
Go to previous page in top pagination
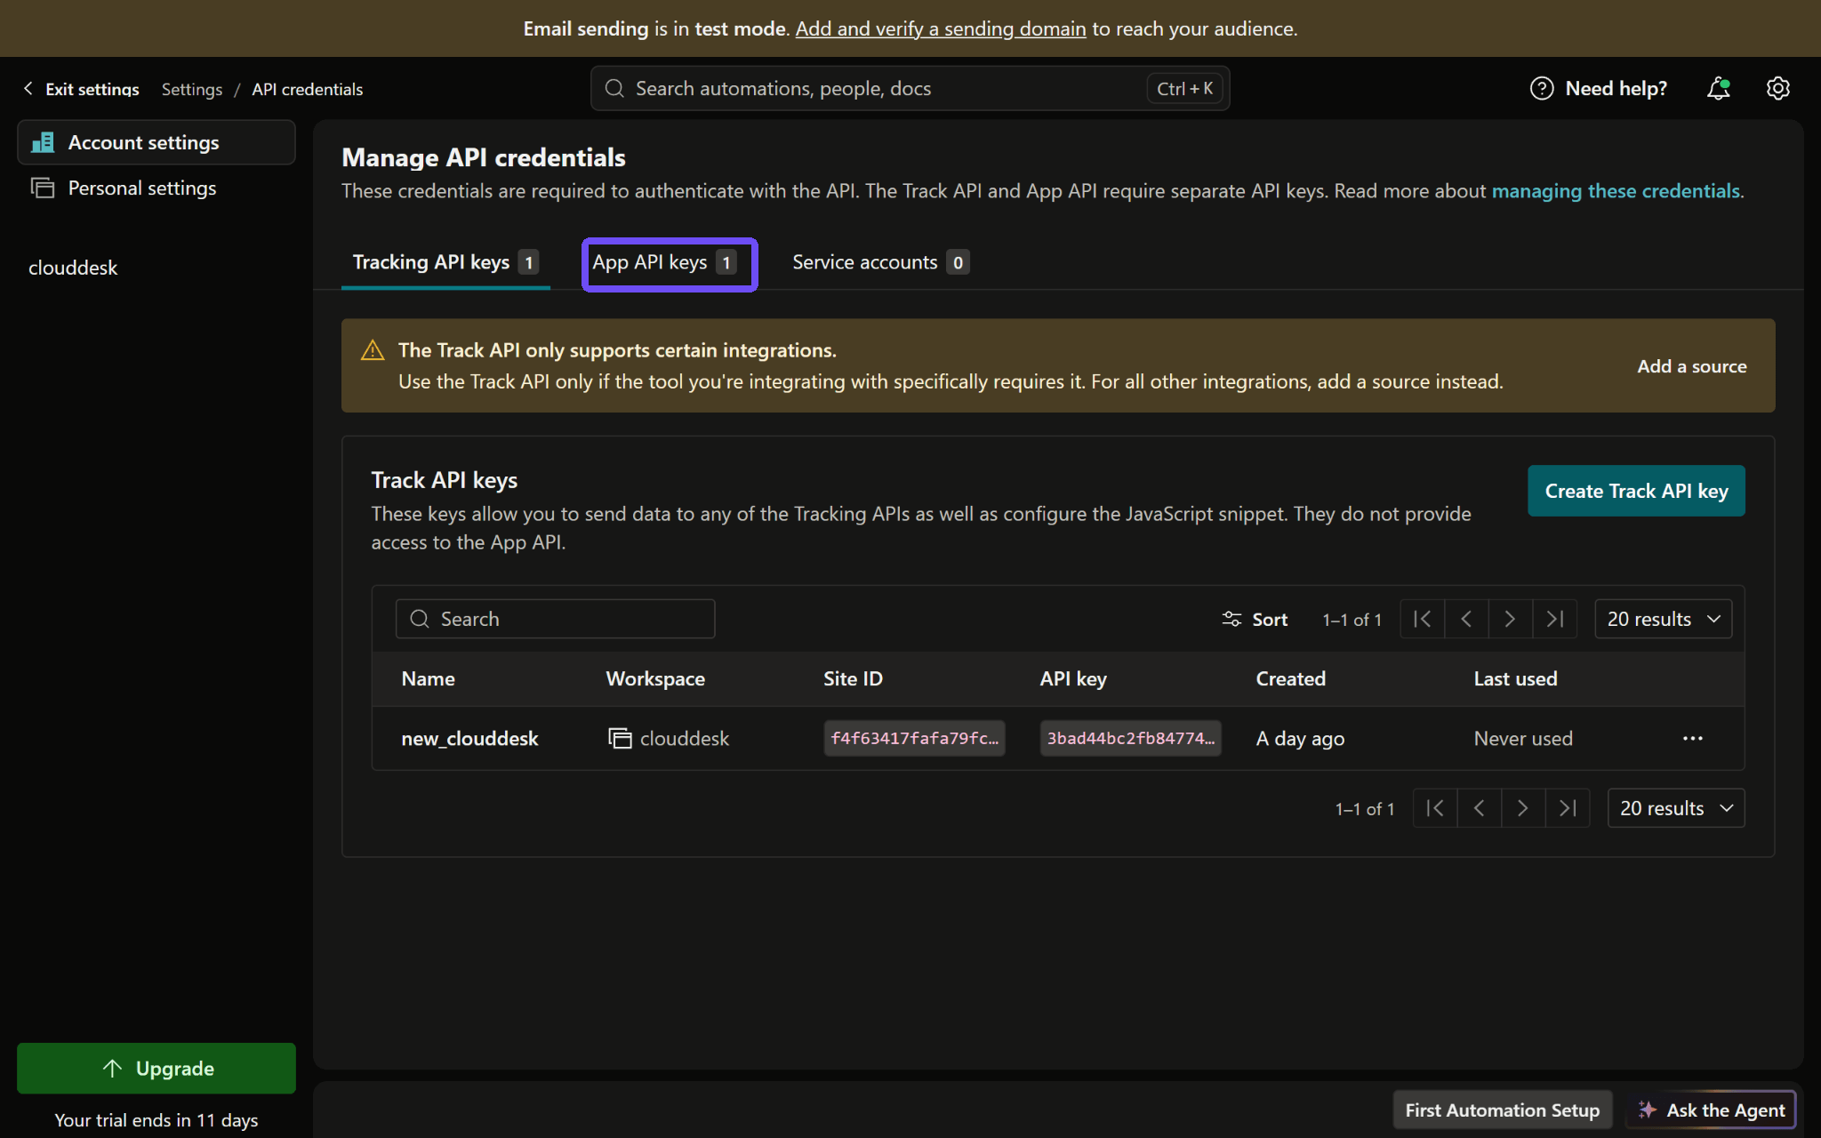pyautogui.click(x=1466, y=619)
